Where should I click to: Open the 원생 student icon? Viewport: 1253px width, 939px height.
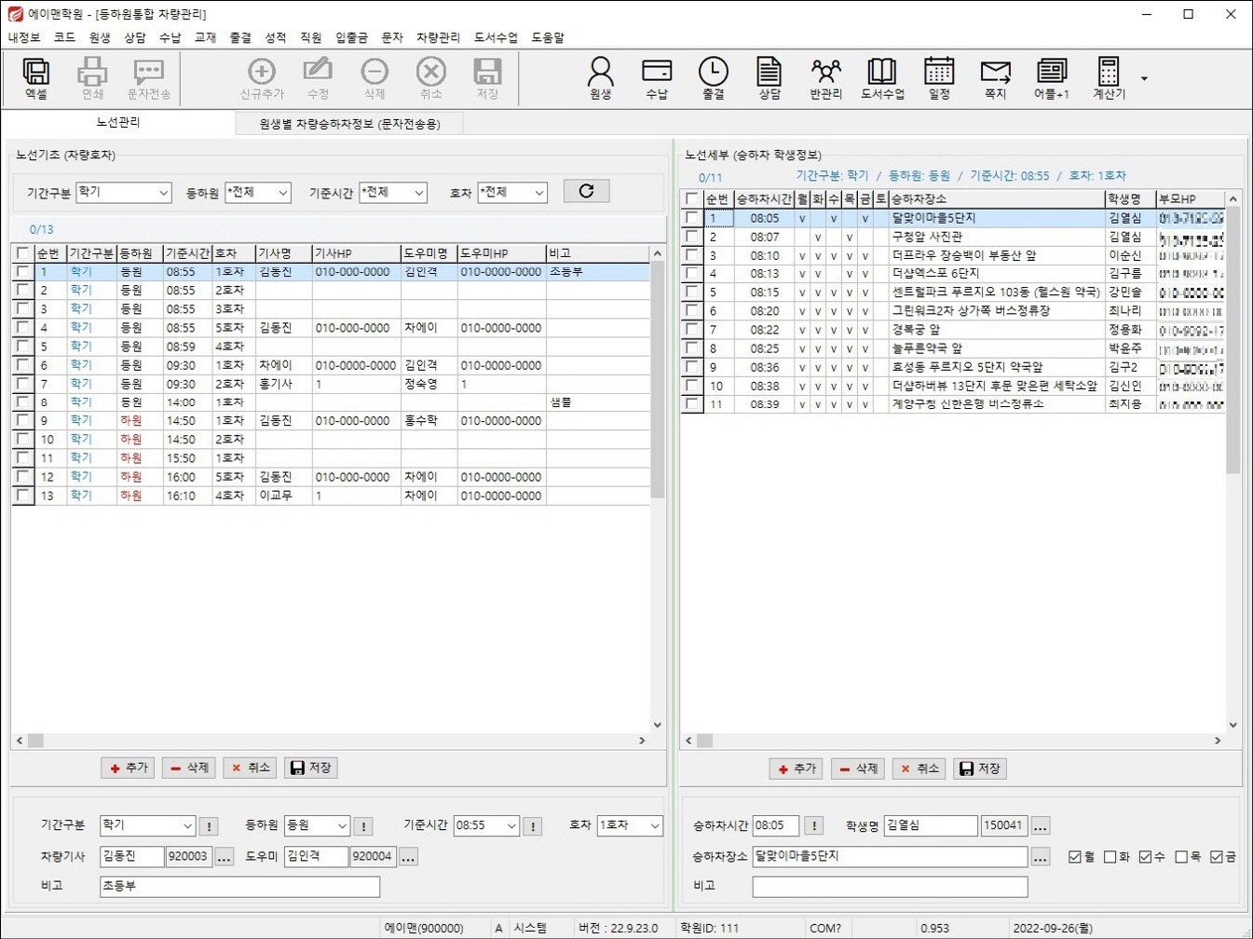pos(601,78)
